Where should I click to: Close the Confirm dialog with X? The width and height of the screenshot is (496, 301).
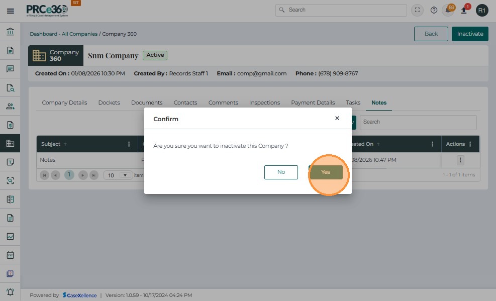pyautogui.click(x=337, y=118)
